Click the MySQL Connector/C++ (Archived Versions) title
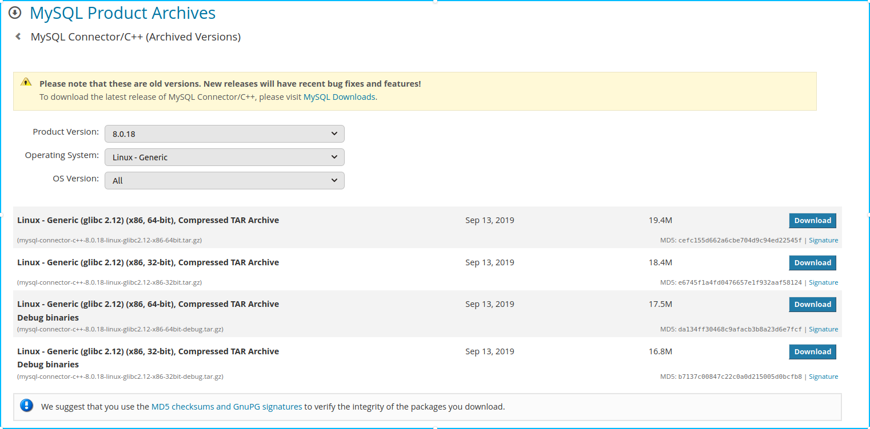Viewport: 870px width, 429px height. pos(135,37)
